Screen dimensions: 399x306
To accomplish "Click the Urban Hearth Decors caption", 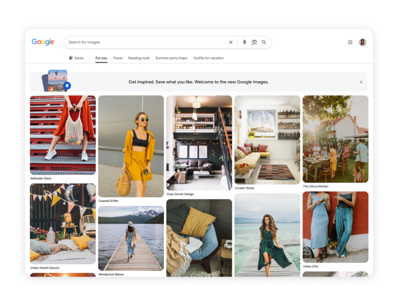I will tap(45, 268).
